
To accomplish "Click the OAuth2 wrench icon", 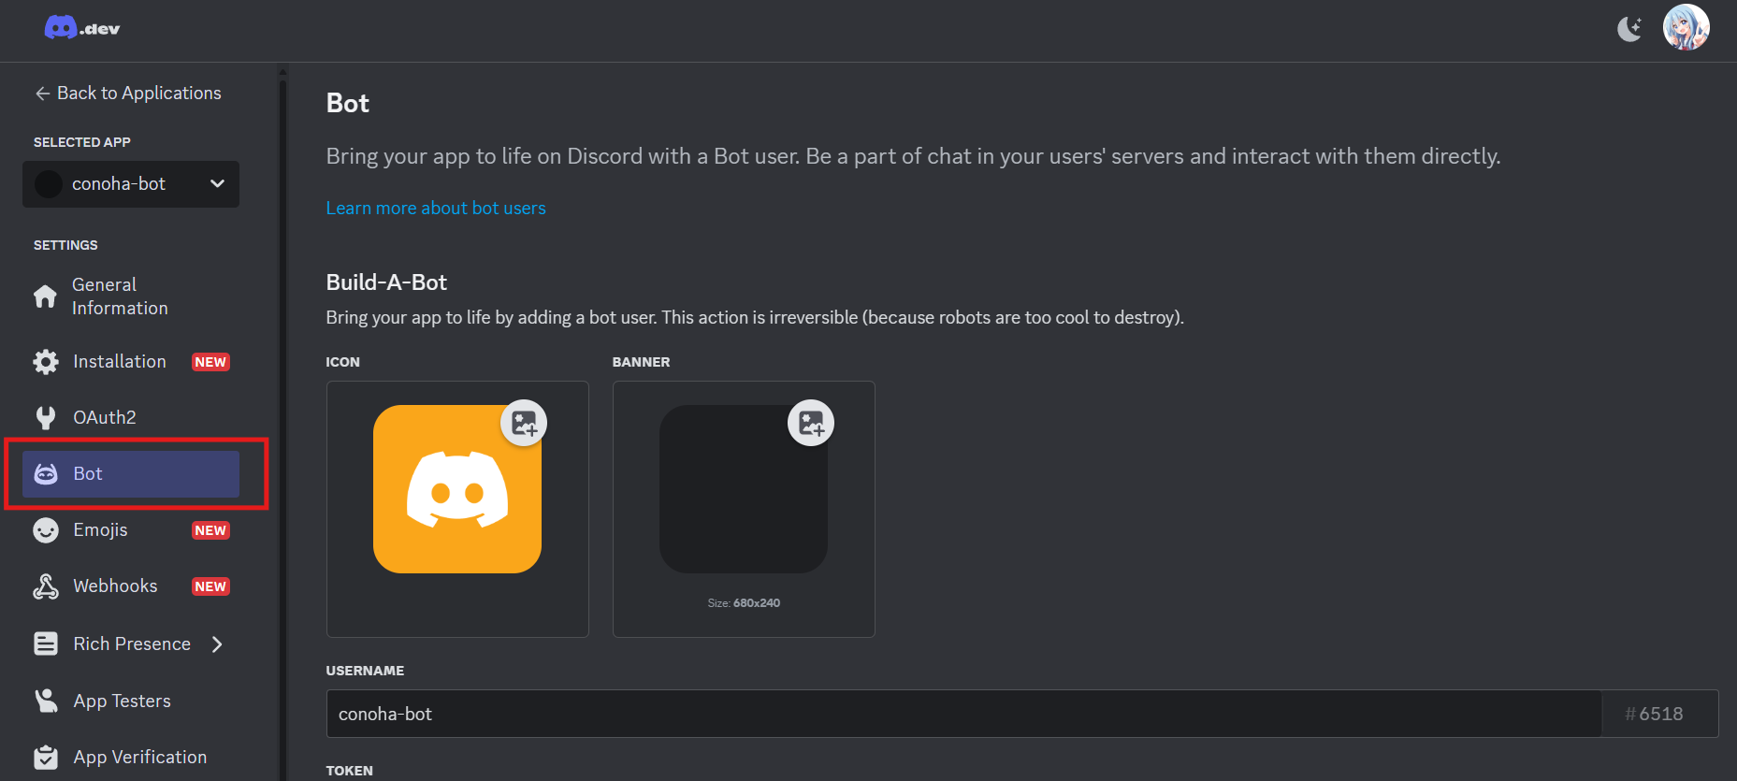I will pyautogui.click(x=45, y=418).
